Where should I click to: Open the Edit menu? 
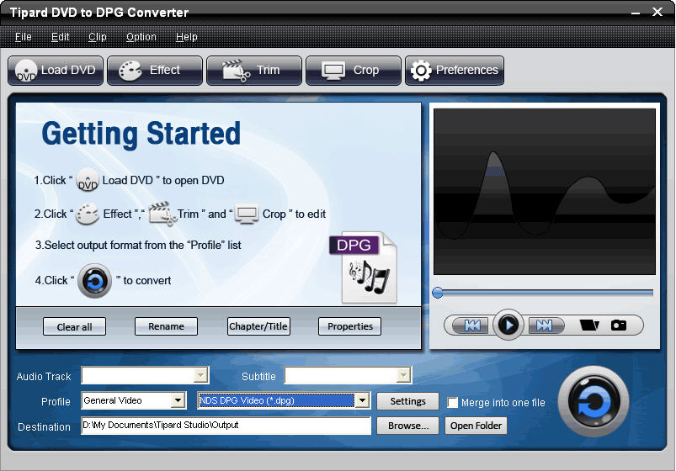point(61,37)
